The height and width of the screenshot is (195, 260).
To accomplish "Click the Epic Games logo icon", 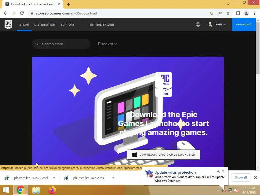I will click(8, 25).
